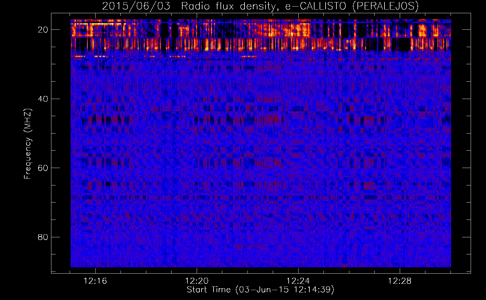
Task: Click the 'Start Time (03-Jun-15 12:14:39)' label
Action: 260,290
